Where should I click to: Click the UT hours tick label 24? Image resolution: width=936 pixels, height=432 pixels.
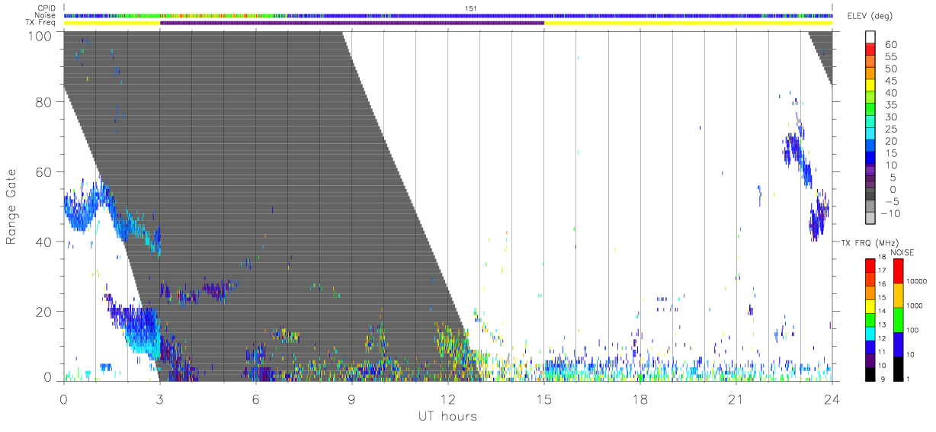click(x=832, y=398)
